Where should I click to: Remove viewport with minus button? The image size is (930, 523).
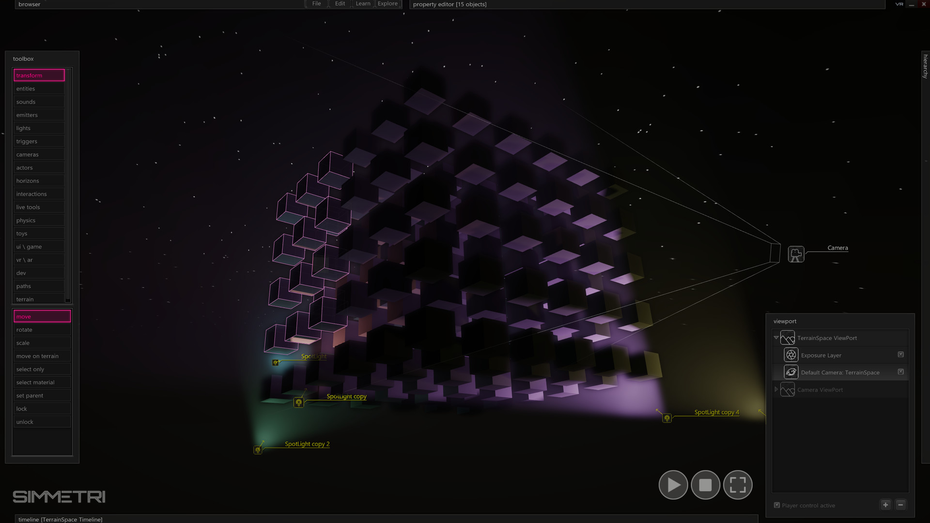[900, 505]
